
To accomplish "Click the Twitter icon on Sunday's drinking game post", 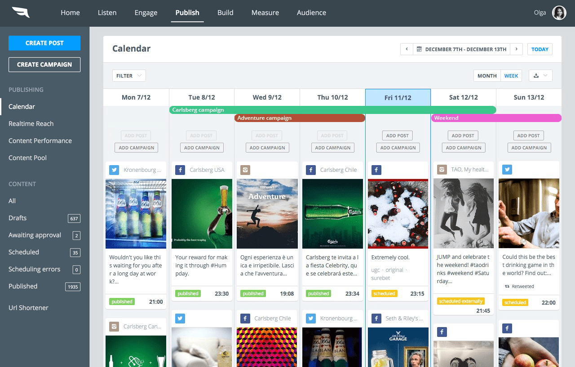I will [508, 170].
